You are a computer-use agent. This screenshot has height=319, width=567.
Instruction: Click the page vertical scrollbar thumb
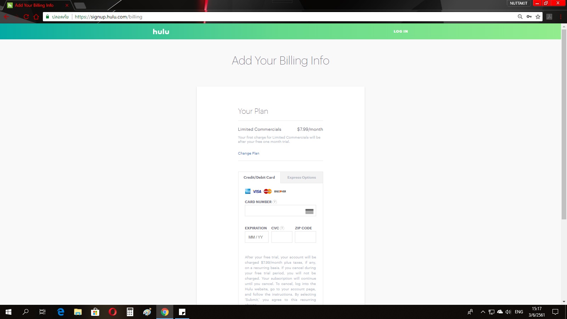coord(564,124)
